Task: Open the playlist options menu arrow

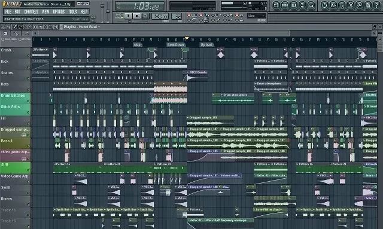Action: [3, 27]
